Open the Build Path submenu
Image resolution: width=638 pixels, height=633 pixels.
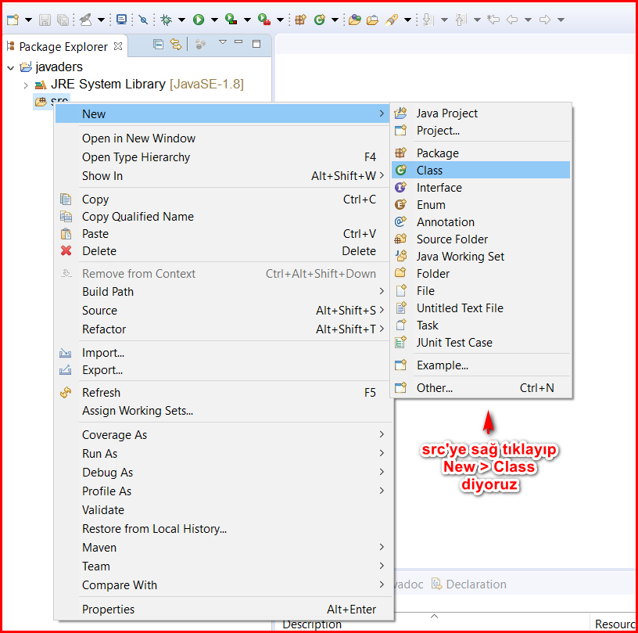[108, 292]
